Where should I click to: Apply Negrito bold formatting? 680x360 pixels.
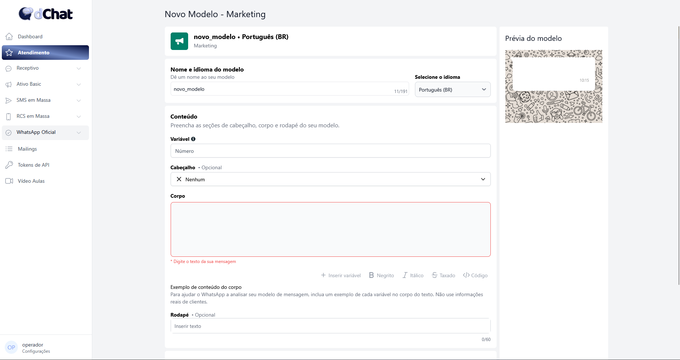click(x=381, y=275)
